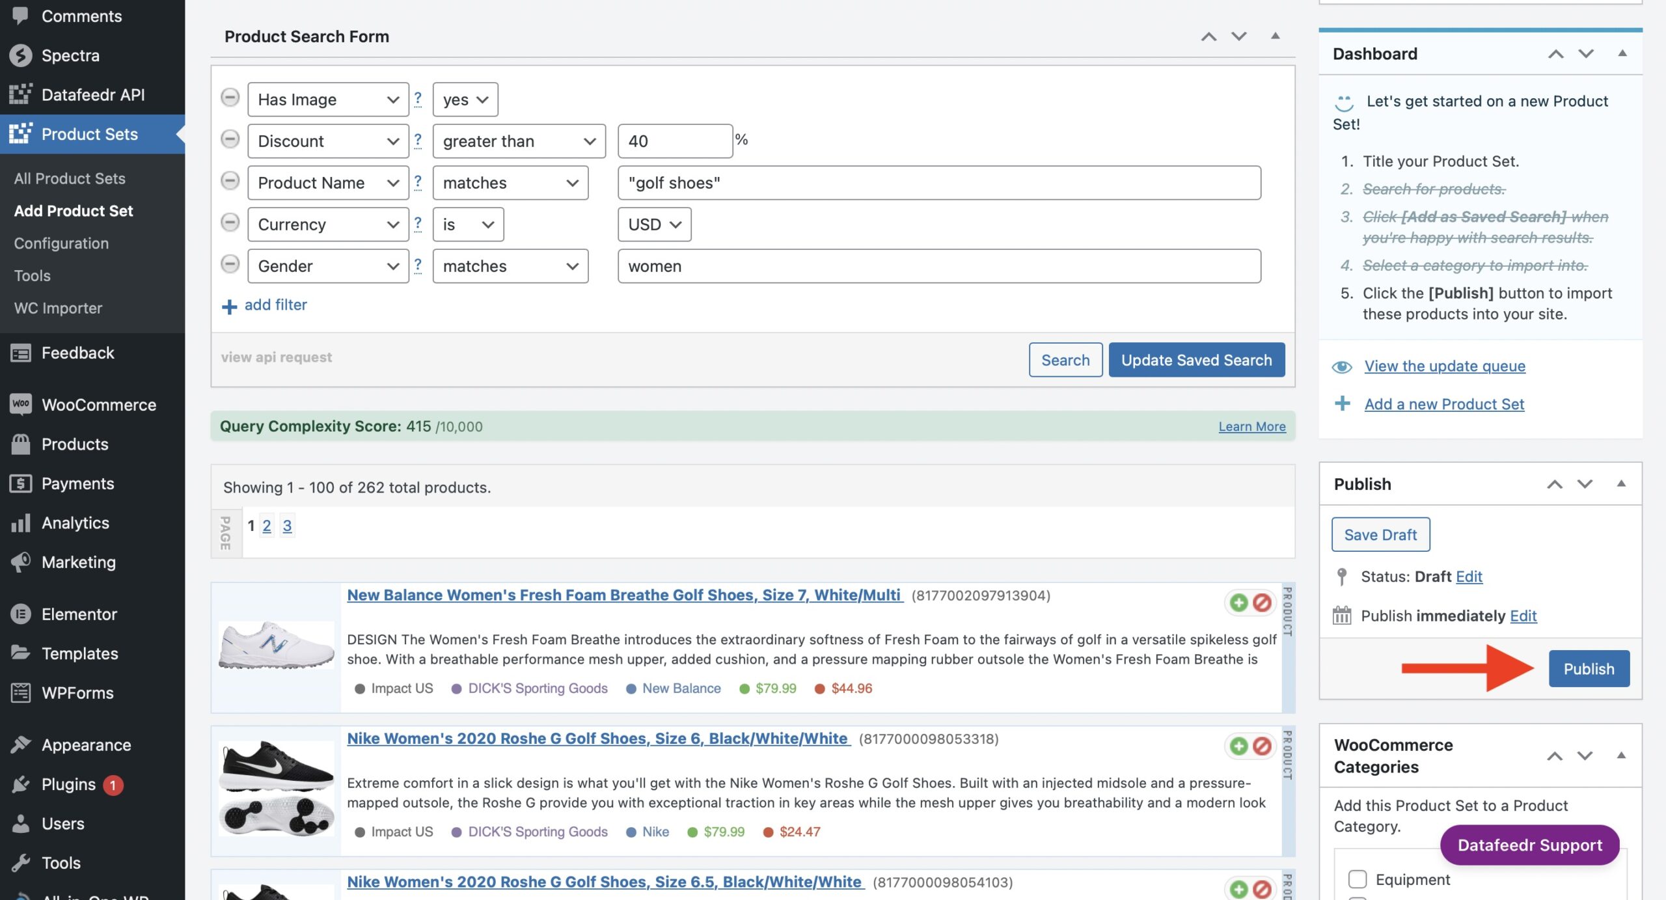1666x900 pixels.
Task: Open help for the Currency filter
Action: click(x=418, y=224)
